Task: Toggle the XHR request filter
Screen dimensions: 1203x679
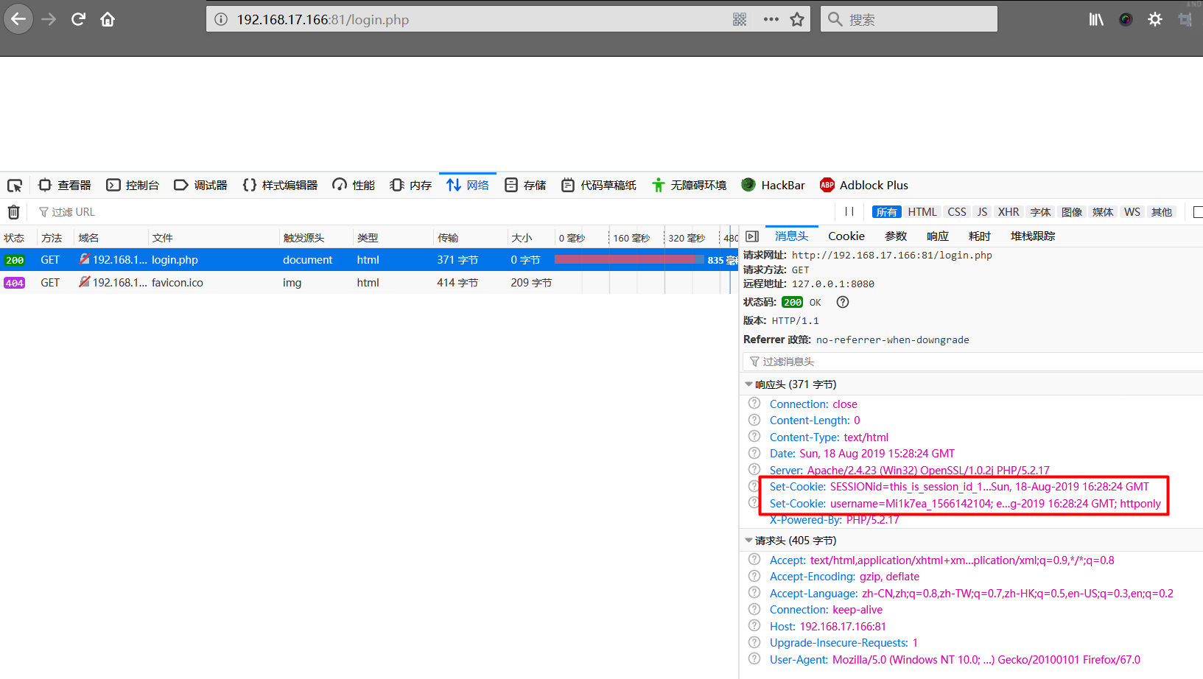Action: pos(1008,212)
